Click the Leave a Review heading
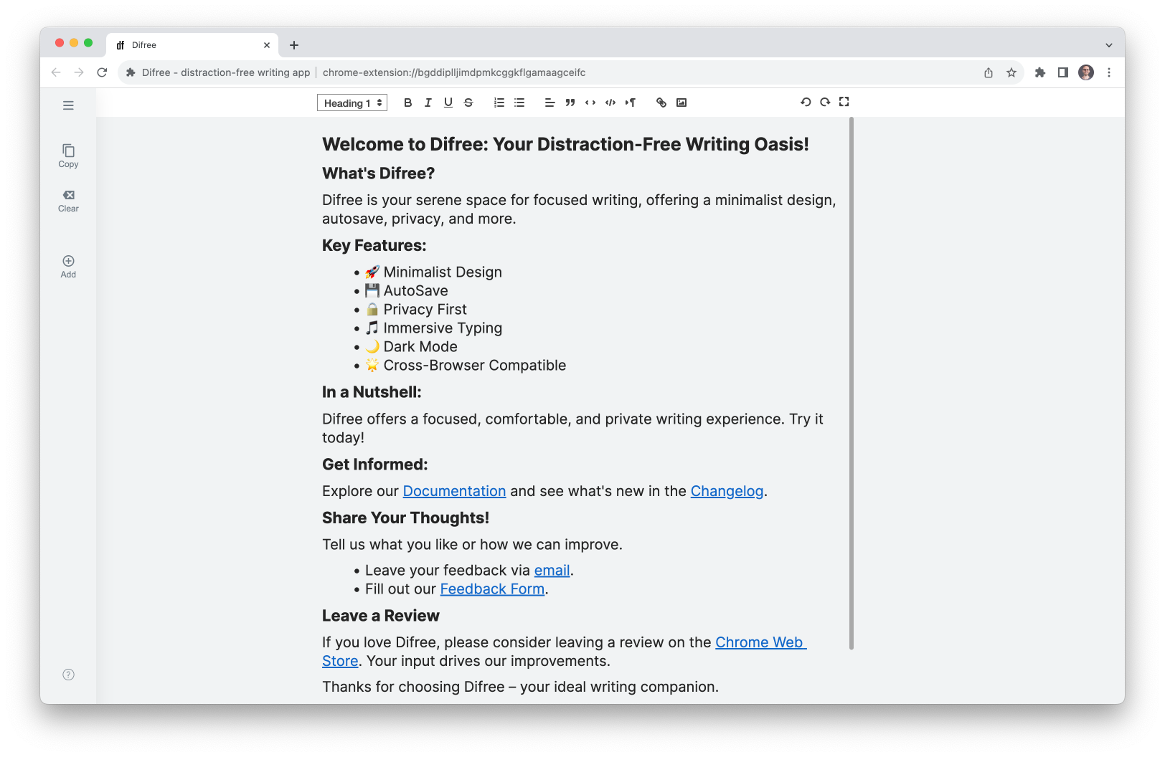1165x757 pixels. [x=381, y=616]
